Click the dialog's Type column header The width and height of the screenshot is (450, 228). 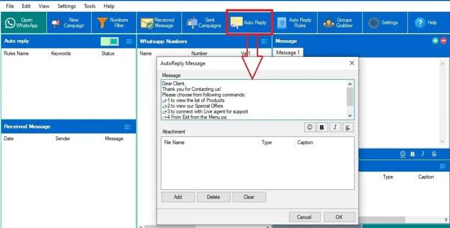click(267, 142)
